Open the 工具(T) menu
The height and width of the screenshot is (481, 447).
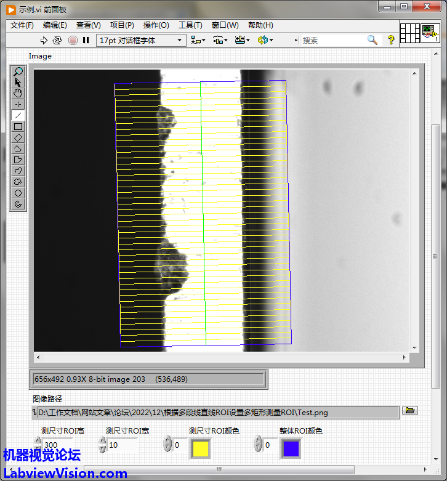coord(190,25)
